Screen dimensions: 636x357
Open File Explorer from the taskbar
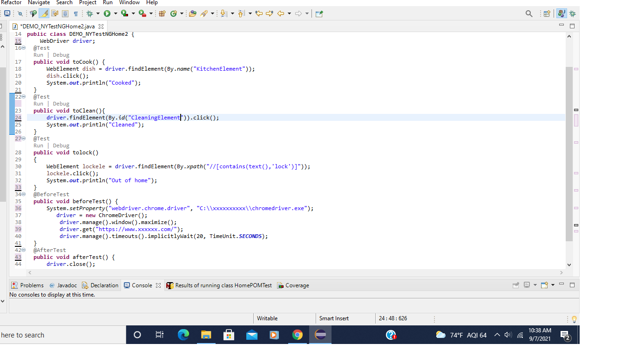(206, 334)
